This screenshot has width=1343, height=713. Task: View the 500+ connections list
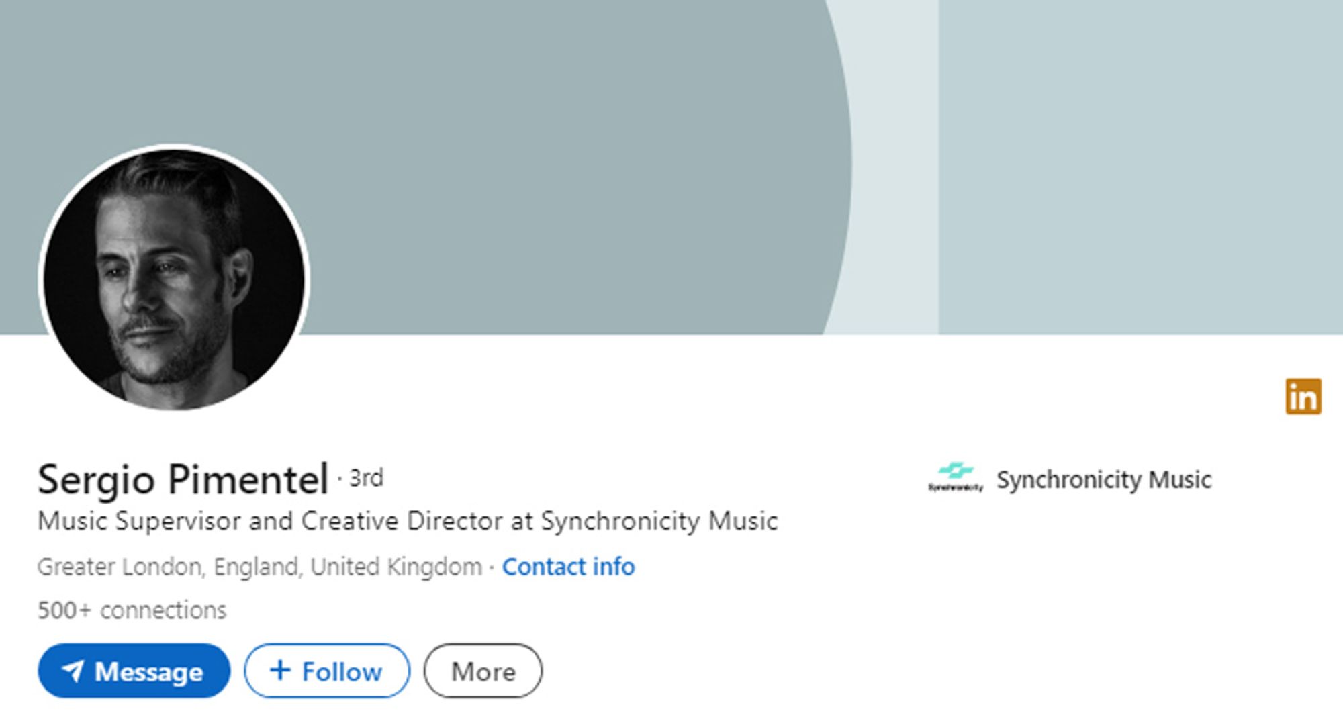[132, 610]
